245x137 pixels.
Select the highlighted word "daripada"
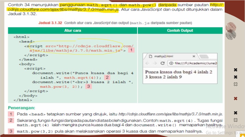click(167, 5)
